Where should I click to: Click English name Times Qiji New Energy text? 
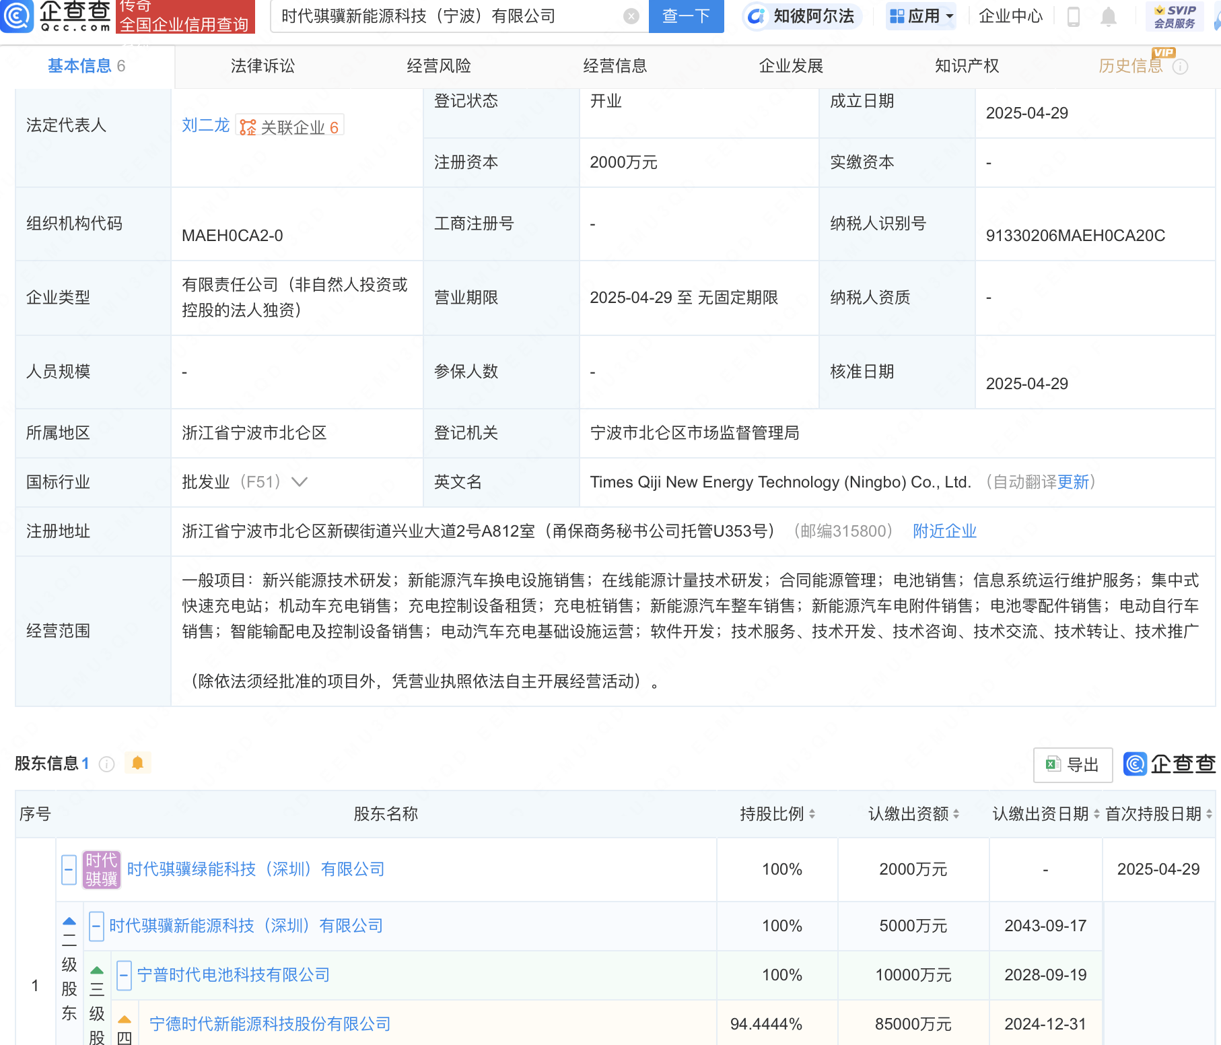[x=780, y=482]
